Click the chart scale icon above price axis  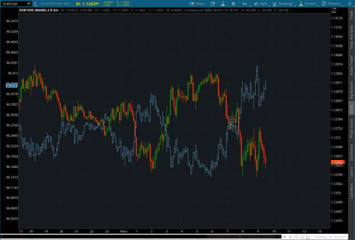pyautogui.click(x=334, y=10)
